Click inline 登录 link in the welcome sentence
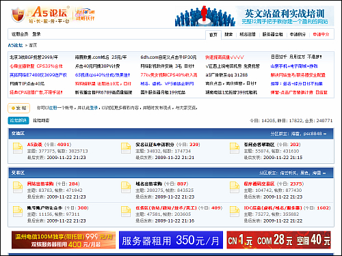Screen dimensions: 342x256 94,108
